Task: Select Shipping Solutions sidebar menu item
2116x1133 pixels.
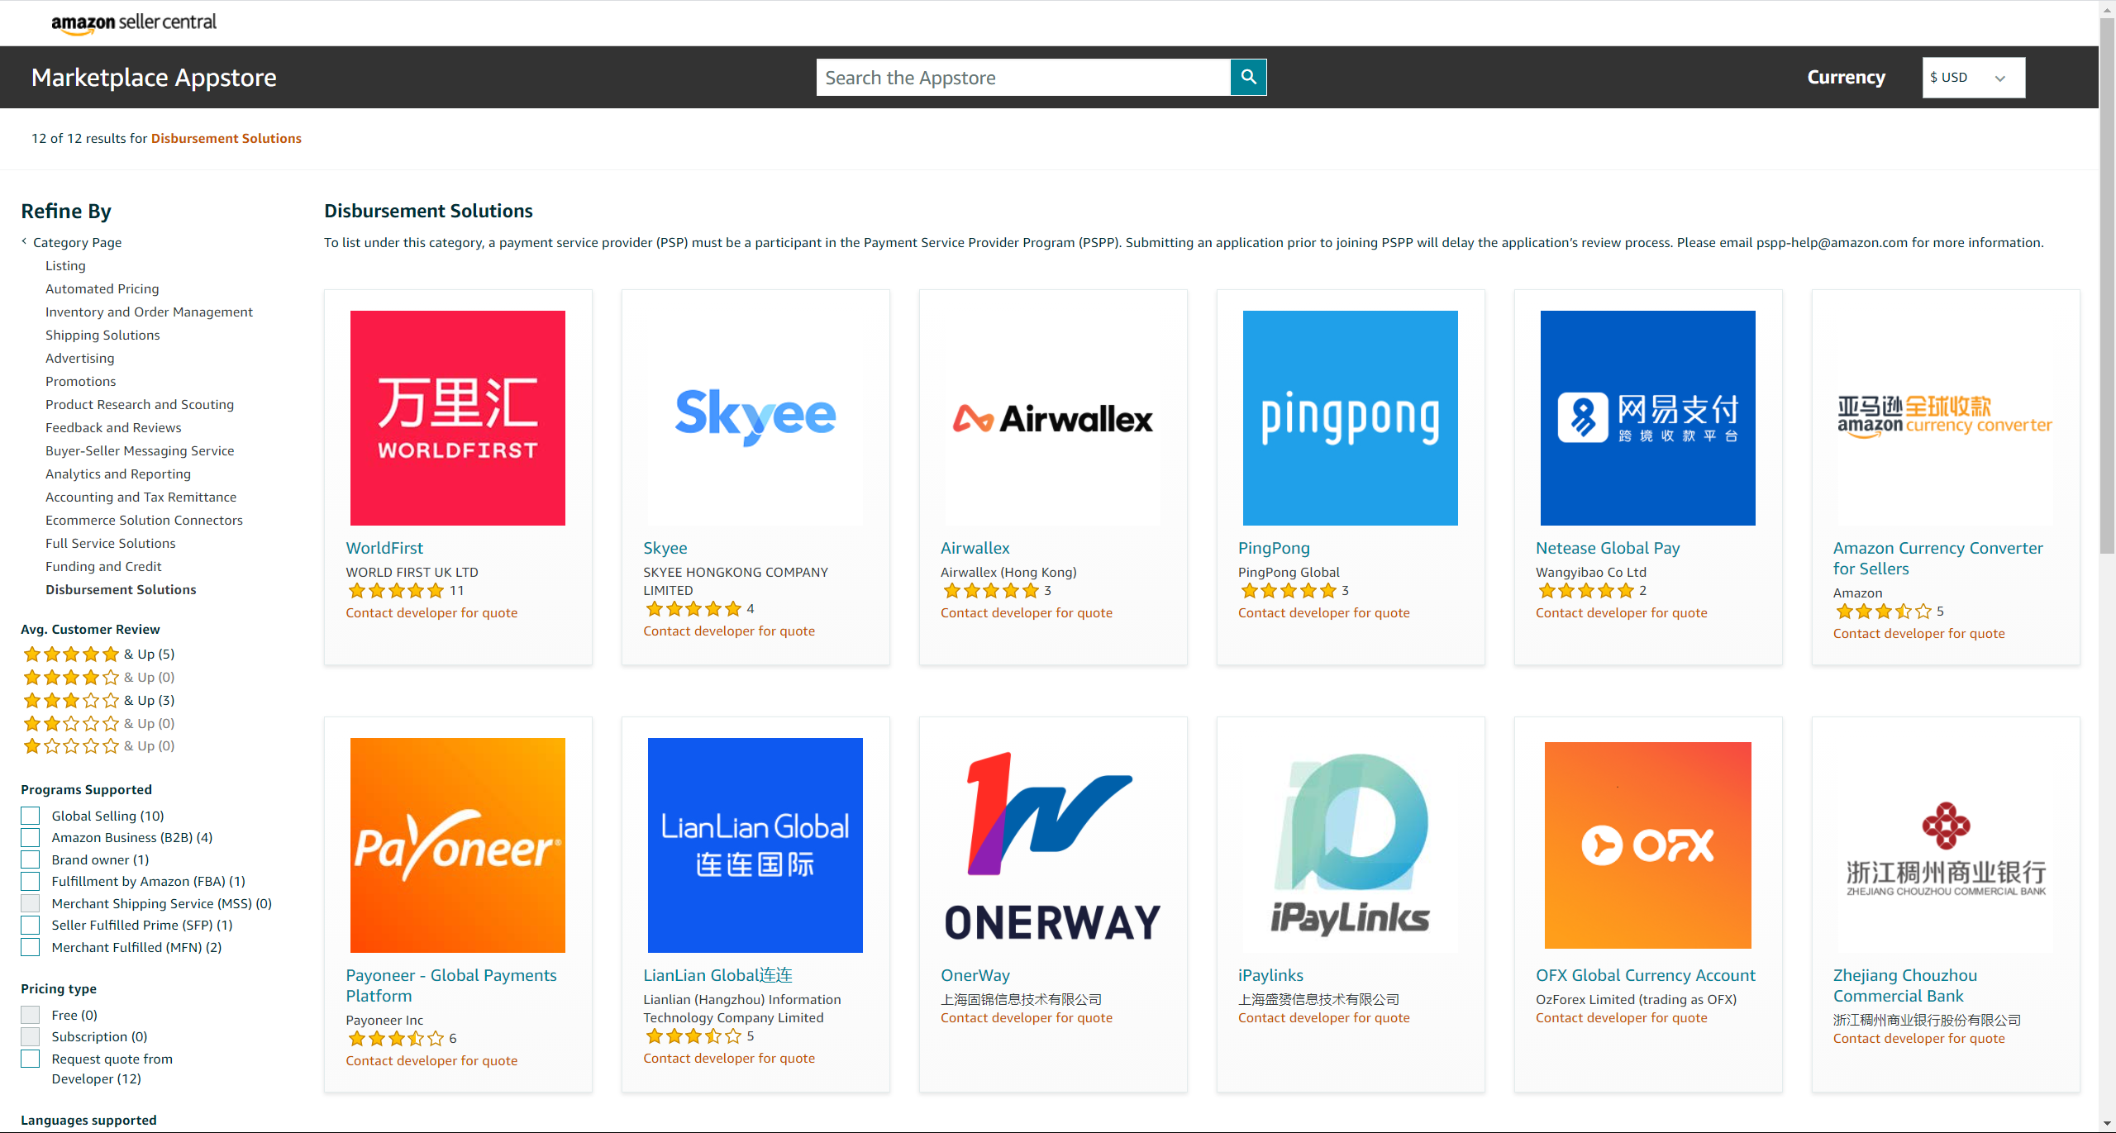Action: point(102,335)
